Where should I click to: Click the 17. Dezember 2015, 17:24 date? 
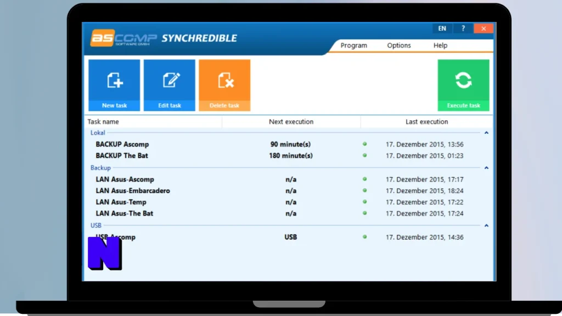(424, 213)
